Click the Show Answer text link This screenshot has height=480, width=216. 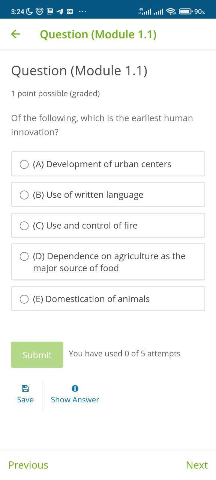75,400
